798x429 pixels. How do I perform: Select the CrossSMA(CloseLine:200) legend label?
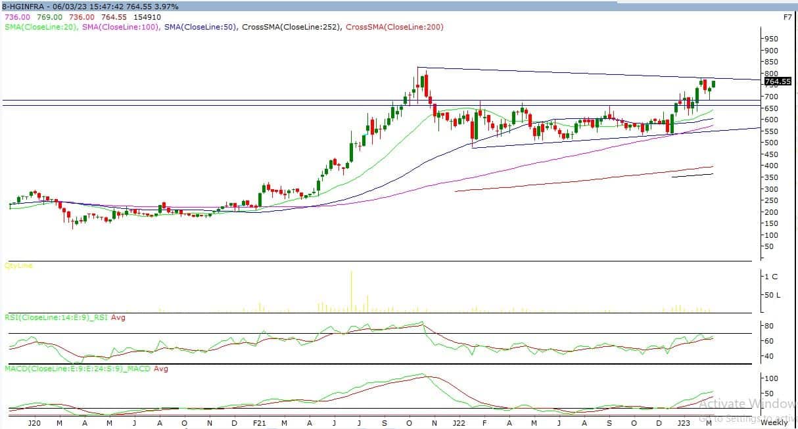click(394, 27)
